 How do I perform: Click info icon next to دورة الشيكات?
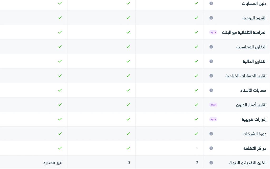tap(211, 134)
